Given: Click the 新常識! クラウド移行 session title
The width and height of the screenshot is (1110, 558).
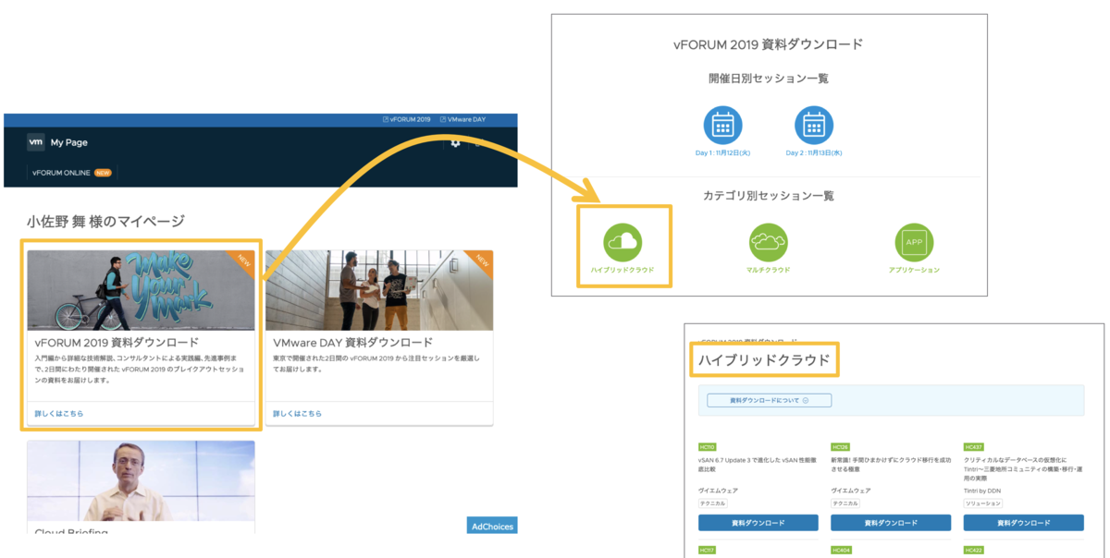Looking at the screenshot, I should pyautogui.click(x=891, y=464).
